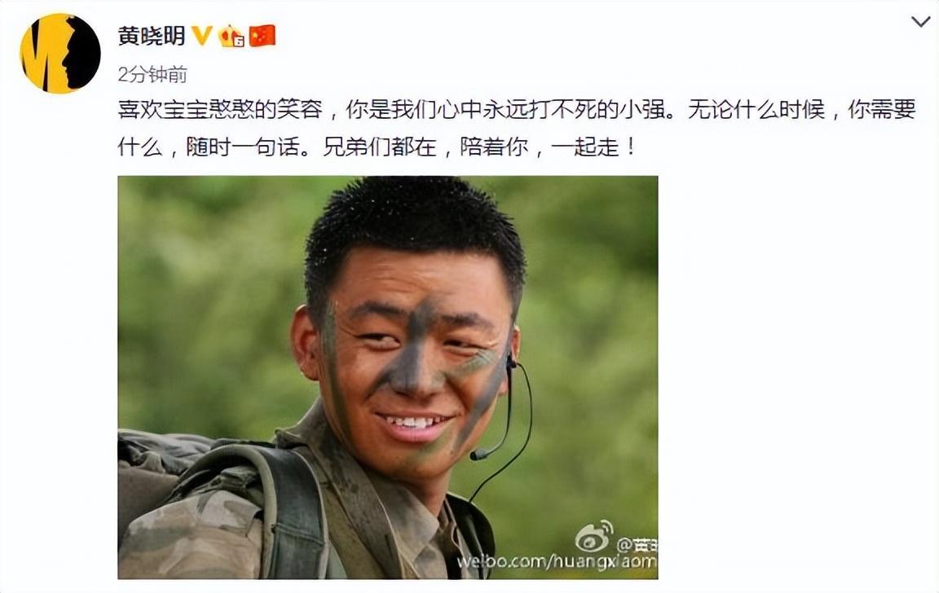Click the orange V verified badge
Image resolution: width=939 pixels, height=593 pixels.
pyautogui.click(x=202, y=36)
